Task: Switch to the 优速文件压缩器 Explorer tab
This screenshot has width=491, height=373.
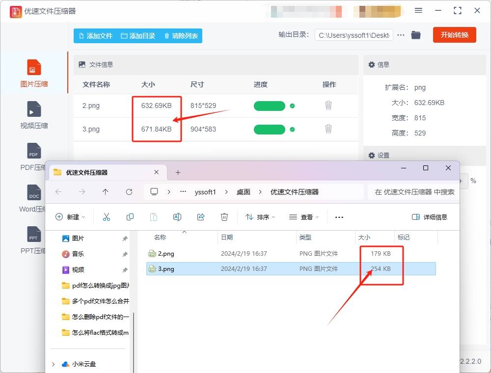Action: click(98, 172)
